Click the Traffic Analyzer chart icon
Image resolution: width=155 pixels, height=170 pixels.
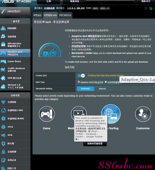point(3,70)
